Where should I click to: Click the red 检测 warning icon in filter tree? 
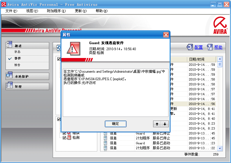click(x=69, y=138)
